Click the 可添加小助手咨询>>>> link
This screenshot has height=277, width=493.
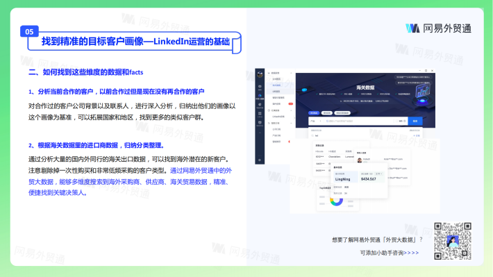click(x=390, y=253)
